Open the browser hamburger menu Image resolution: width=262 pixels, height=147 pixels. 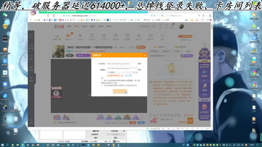coord(210,16)
